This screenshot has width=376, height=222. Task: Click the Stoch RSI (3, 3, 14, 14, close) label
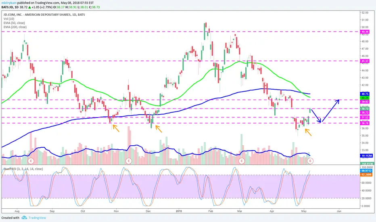(23, 169)
